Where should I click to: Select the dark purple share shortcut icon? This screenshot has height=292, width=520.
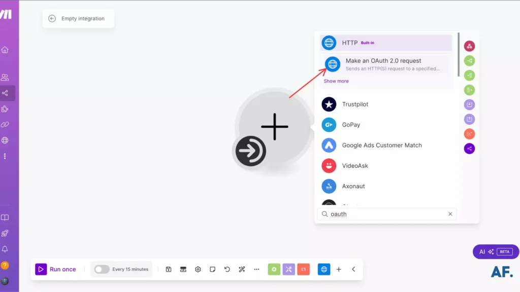click(469, 149)
